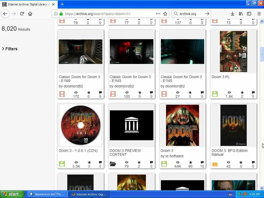The height and width of the screenshot is (198, 264).
Task: Open page actions three-dot menu
Action: [x=158, y=14]
